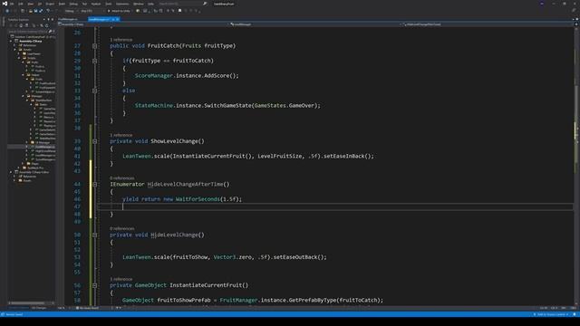Click the No issues found indicator
This screenshot has height=326, width=580.
tap(87, 308)
